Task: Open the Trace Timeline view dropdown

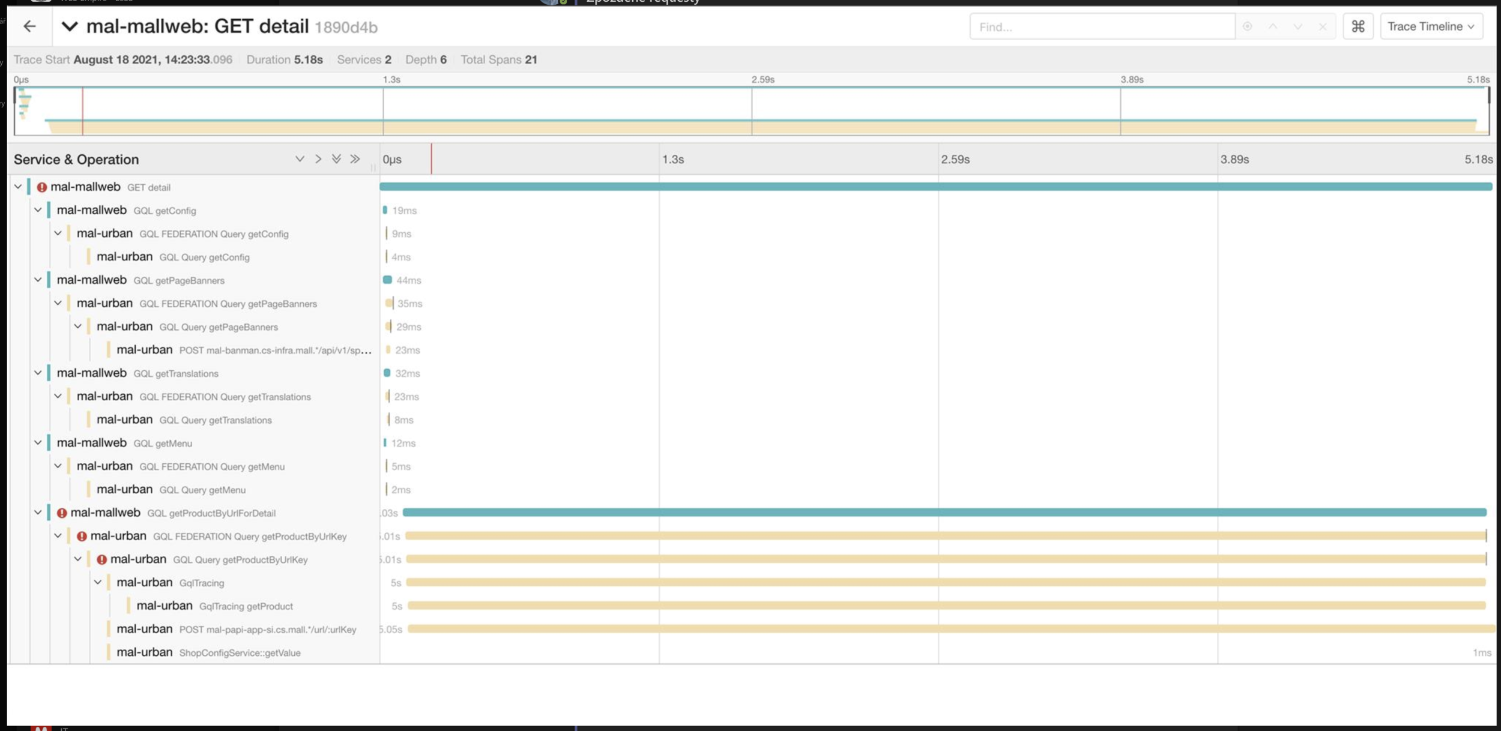Action: click(1431, 26)
